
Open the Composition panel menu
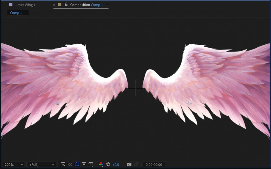coord(107,4)
